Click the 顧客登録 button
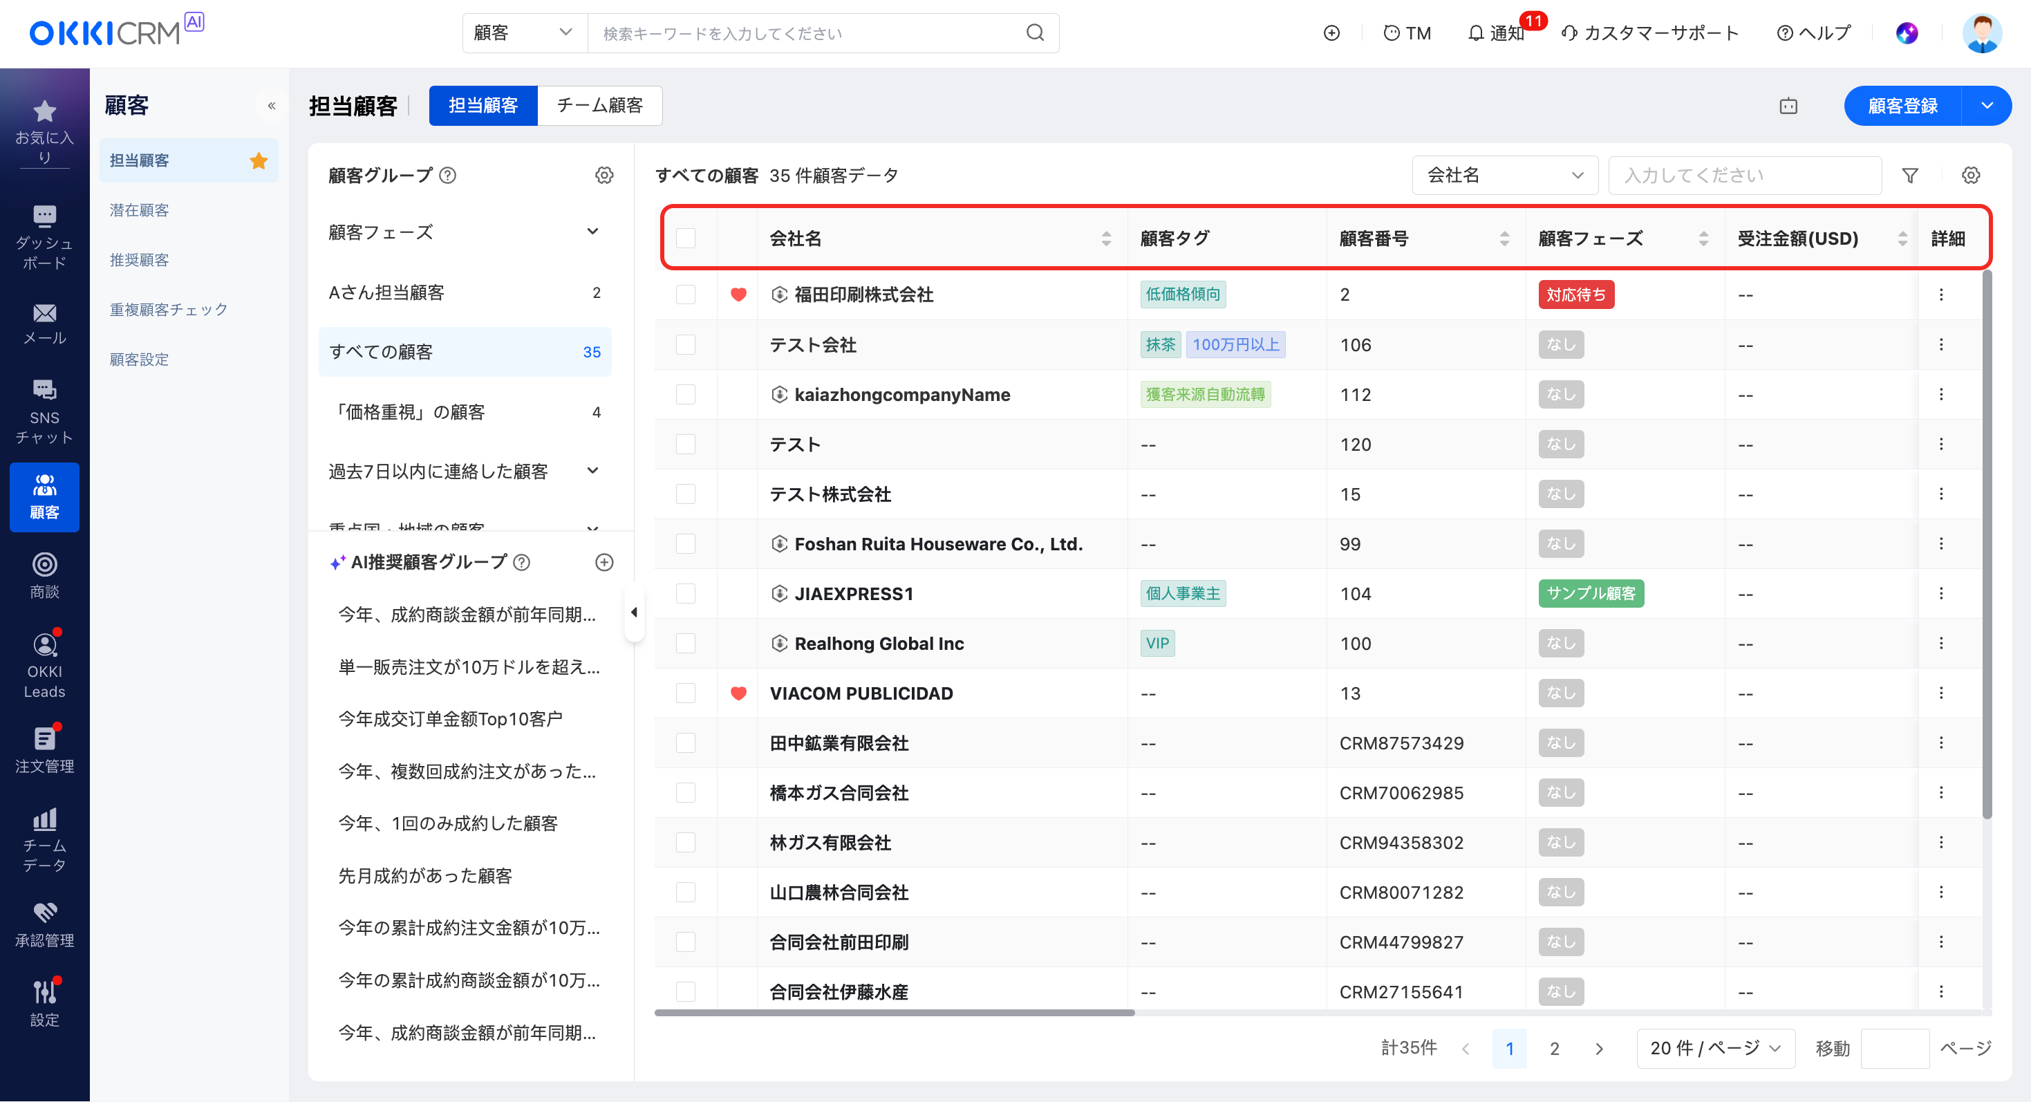The width and height of the screenshot is (2031, 1102). click(x=1902, y=105)
